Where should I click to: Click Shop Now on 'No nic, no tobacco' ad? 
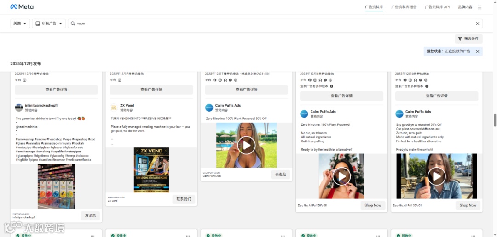(x=373, y=205)
